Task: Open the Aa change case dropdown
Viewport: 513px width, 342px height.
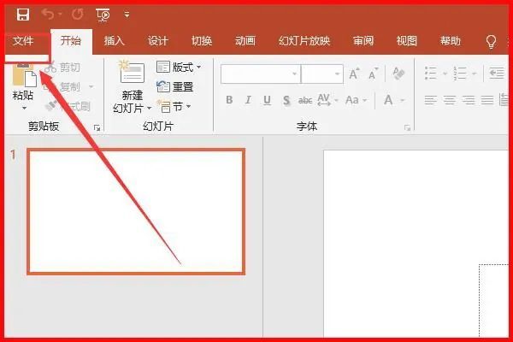Action: point(357,100)
